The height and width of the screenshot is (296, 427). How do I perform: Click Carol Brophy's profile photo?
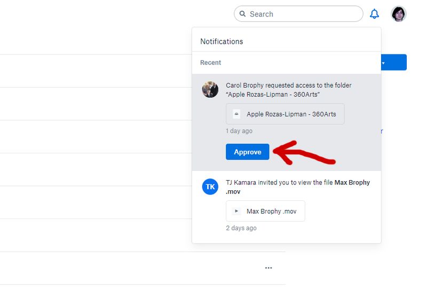click(x=210, y=89)
